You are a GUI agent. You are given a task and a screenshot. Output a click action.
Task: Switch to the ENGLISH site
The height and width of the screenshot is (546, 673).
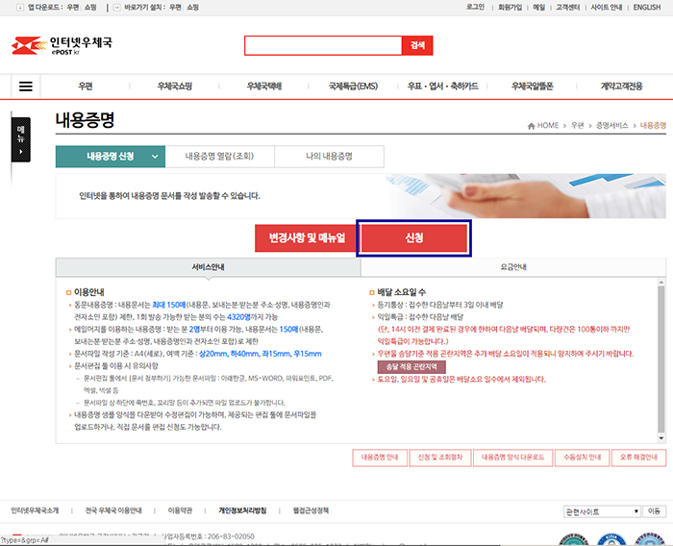pyautogui.click(x=647, y=8)
